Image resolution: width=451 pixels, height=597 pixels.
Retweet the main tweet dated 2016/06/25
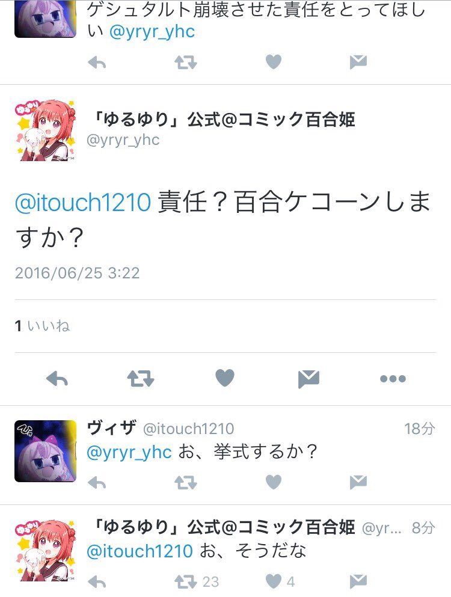pyautogui.click(x=141, y=379)
